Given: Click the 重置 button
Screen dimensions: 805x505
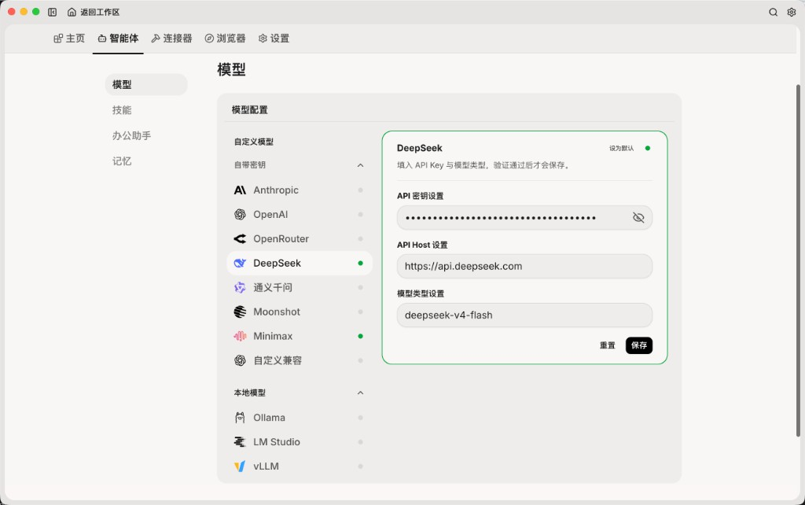Looking at the screenshot, I should point(608,345).
